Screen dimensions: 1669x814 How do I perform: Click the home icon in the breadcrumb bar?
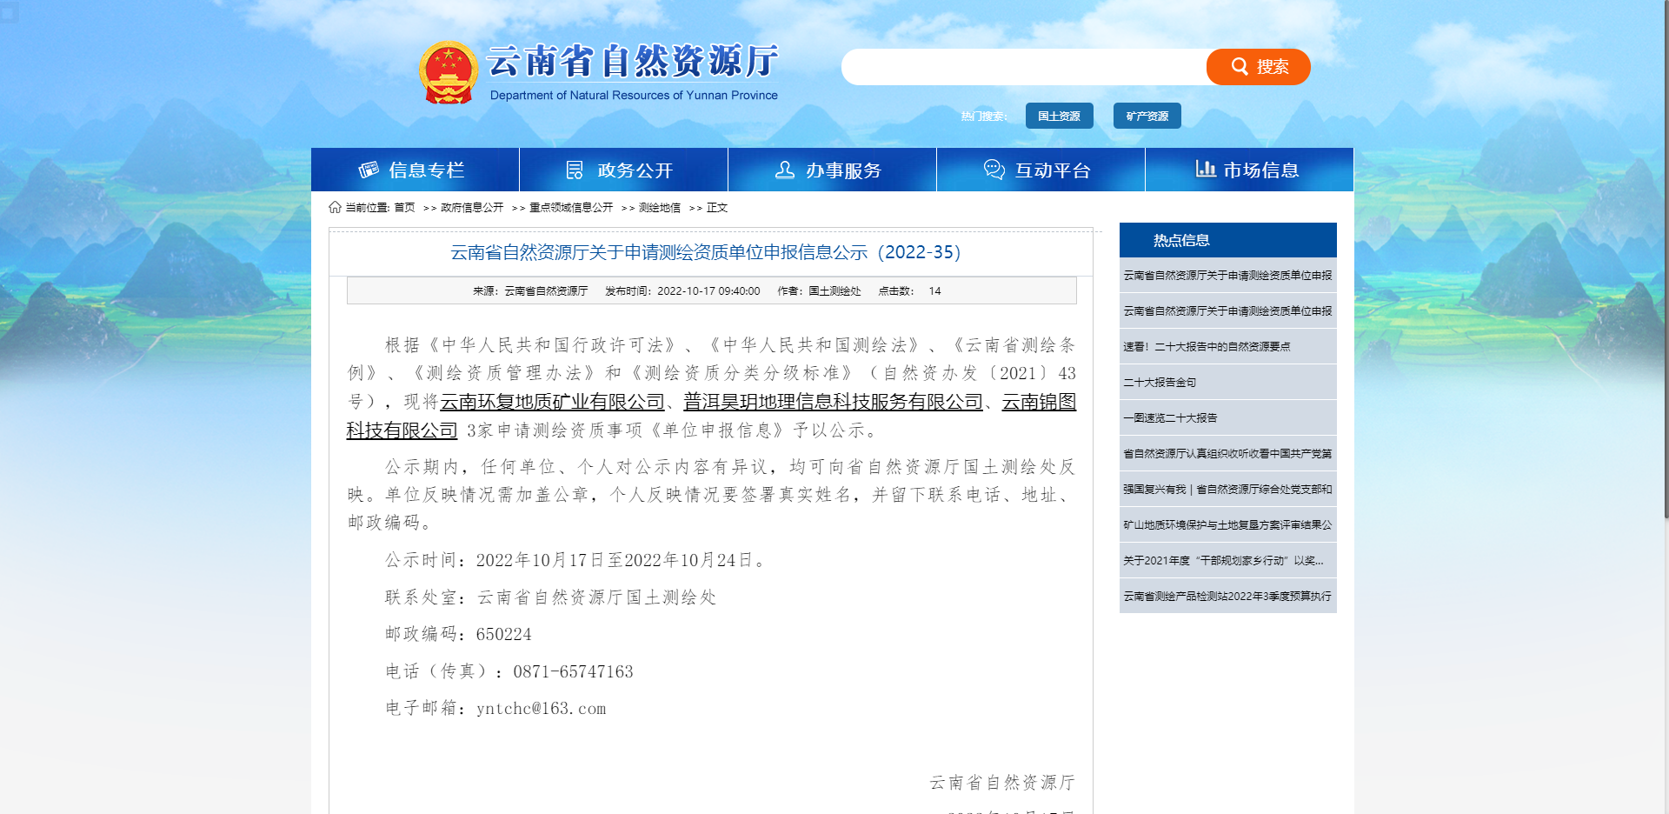[335, 207]
